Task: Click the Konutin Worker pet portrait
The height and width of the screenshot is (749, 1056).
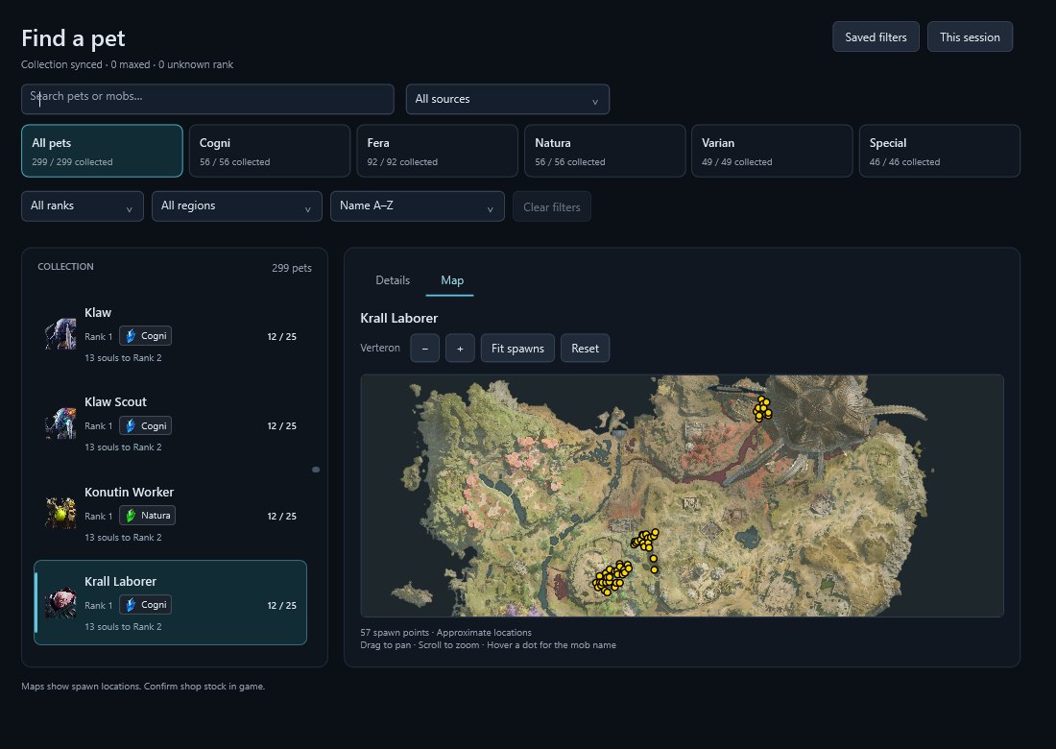Action: point(60,513)
